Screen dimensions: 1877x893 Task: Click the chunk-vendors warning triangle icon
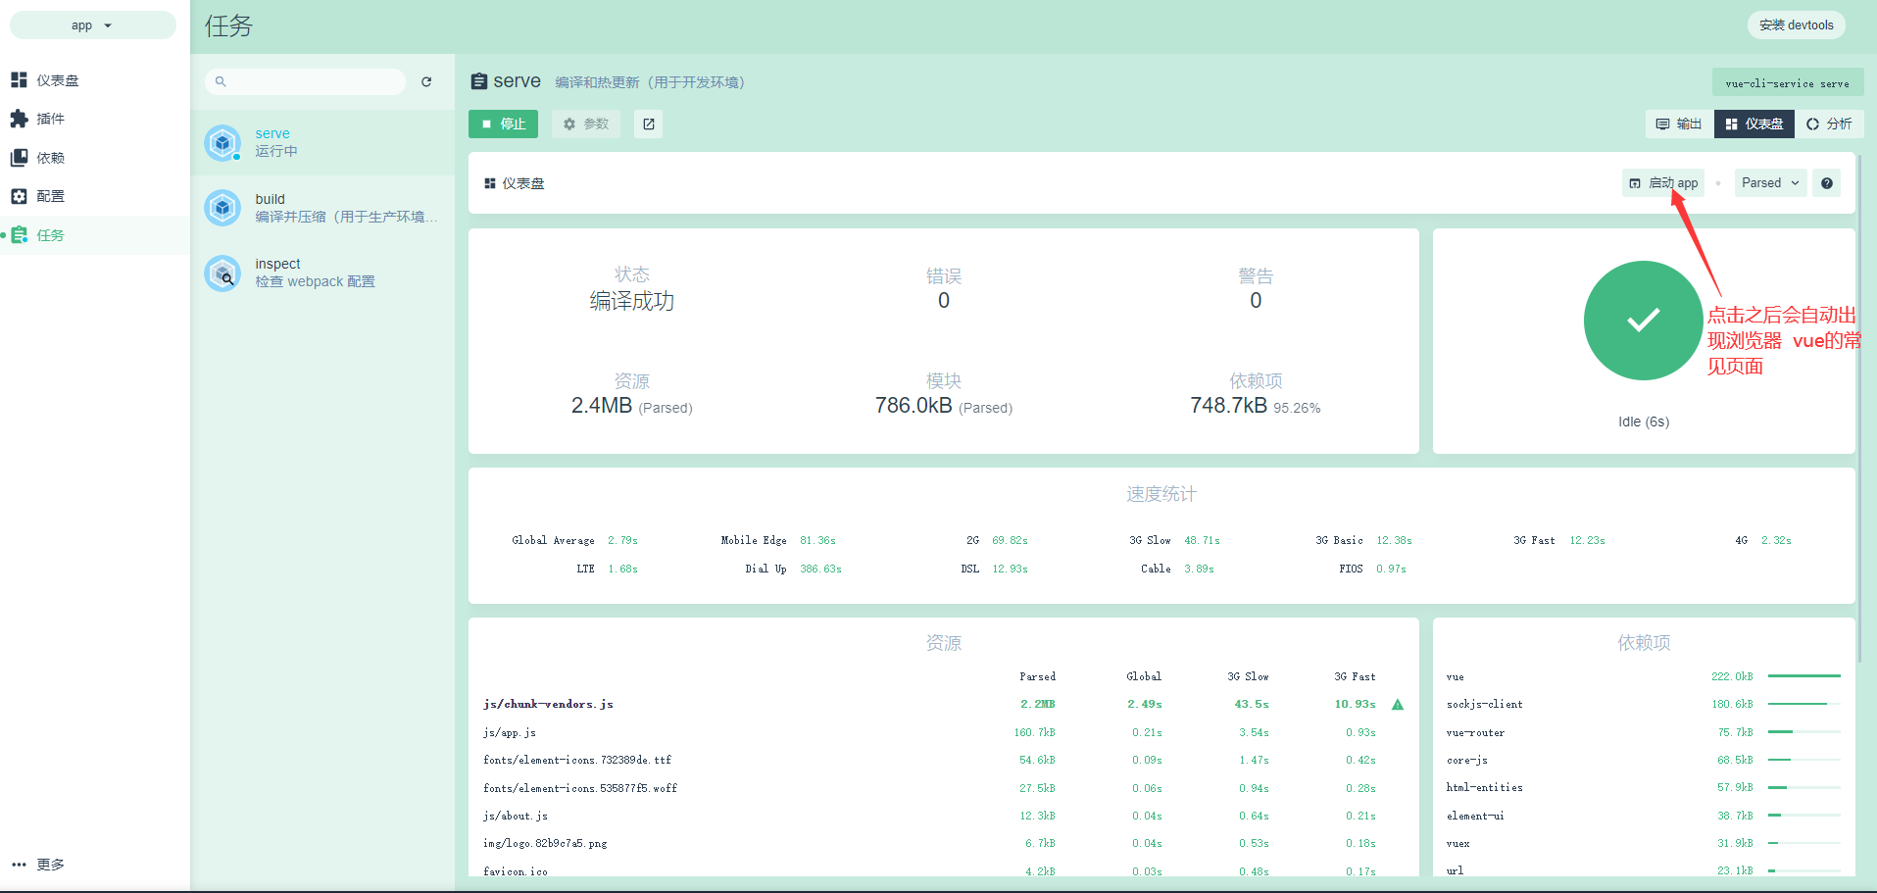point(1398,705)
